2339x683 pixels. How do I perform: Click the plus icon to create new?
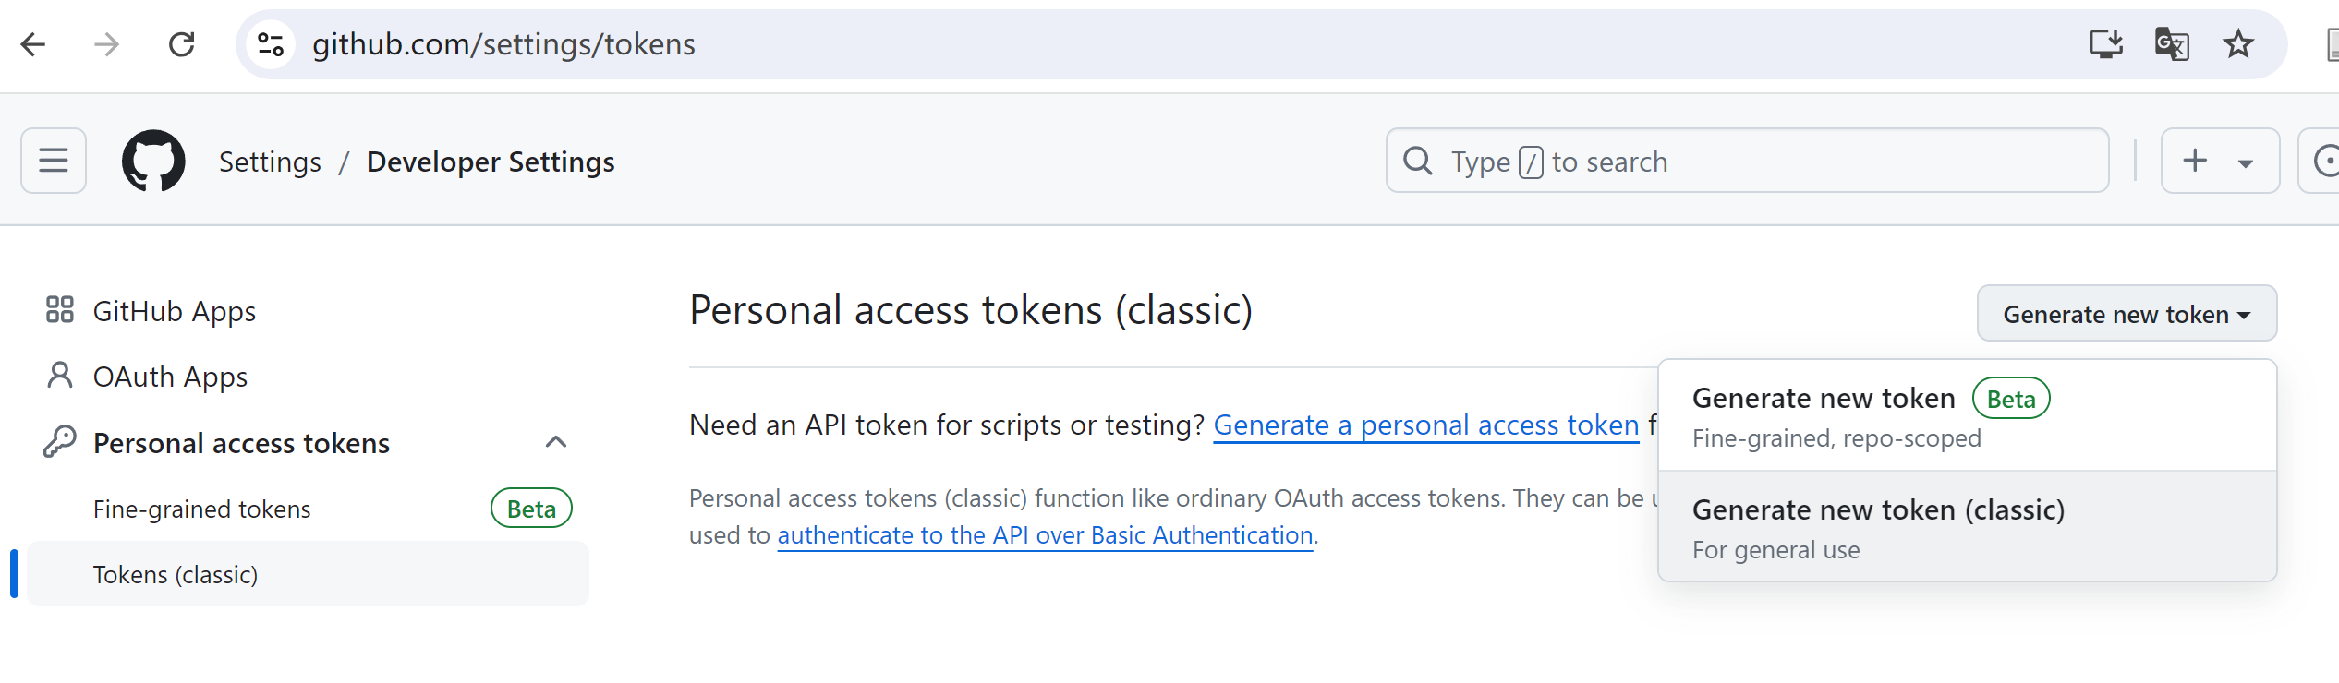tap(2196, 160)
